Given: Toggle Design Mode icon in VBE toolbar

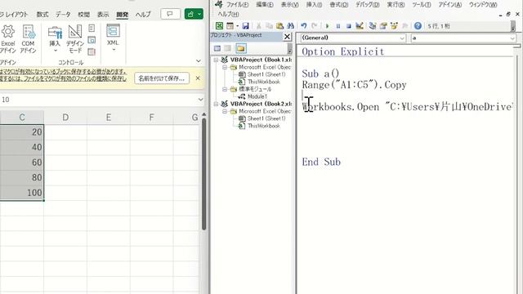Looking at the screenshot, I should pos(360,25).
